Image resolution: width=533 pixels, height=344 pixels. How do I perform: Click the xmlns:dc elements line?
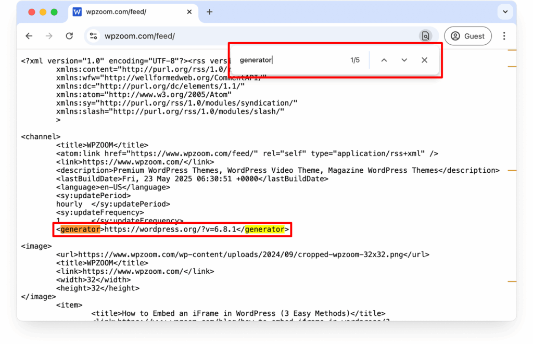click(150, 86)
